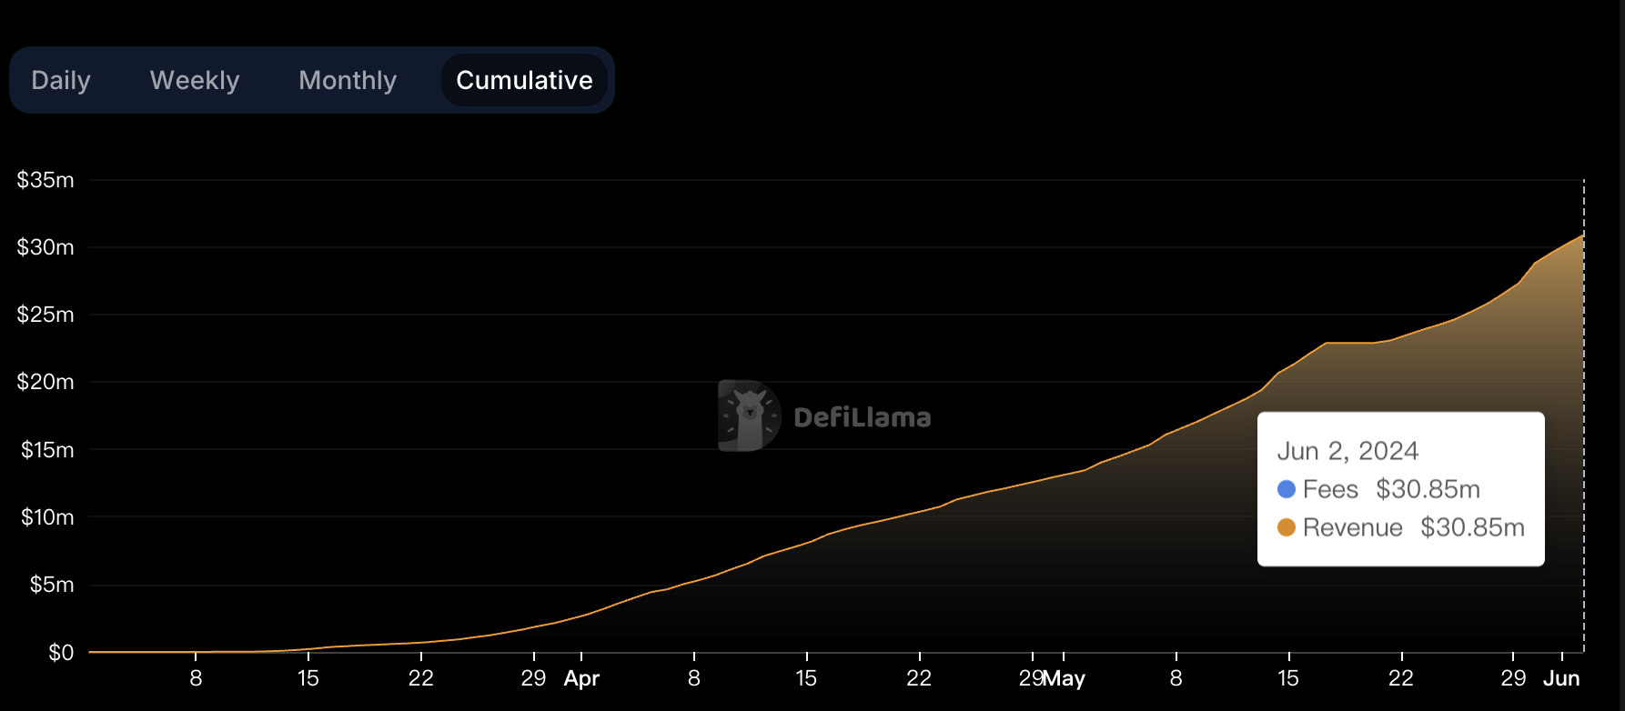Click the Cumulative tab
The width and height of the screenshot is (1625, 711).
click(524, 80)
